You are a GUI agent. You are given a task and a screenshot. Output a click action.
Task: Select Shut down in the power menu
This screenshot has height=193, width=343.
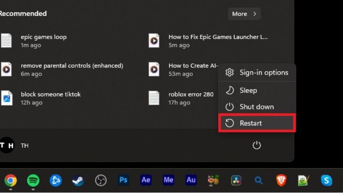pos(257,107)
